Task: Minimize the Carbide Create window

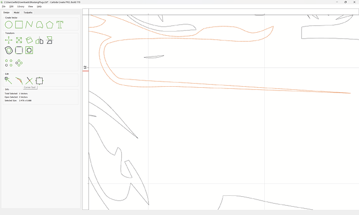Action: 337,2
